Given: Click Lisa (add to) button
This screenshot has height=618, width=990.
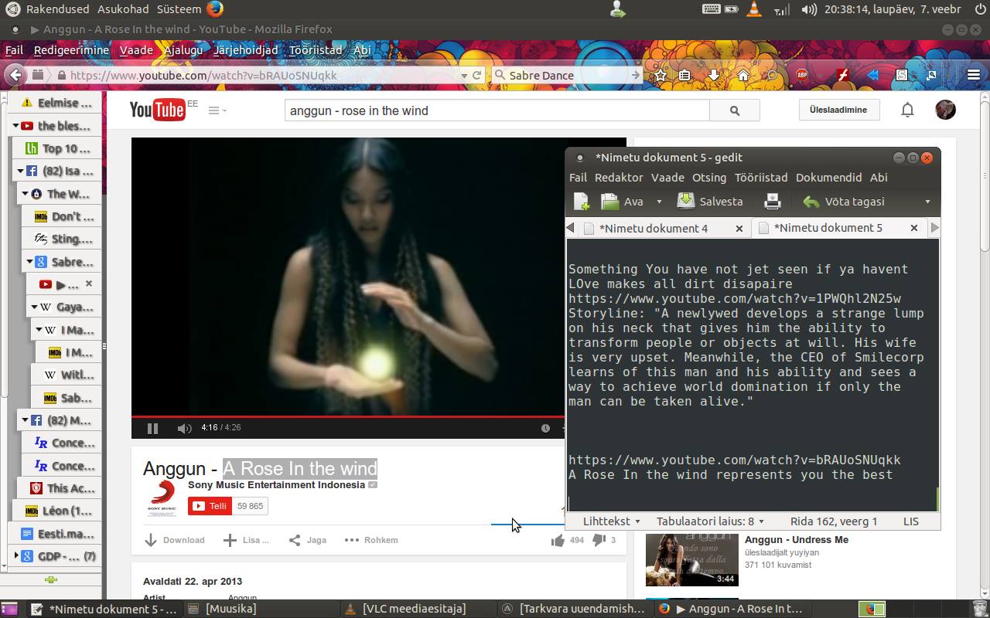Looking at the screenshot, I should click(246, 540).
